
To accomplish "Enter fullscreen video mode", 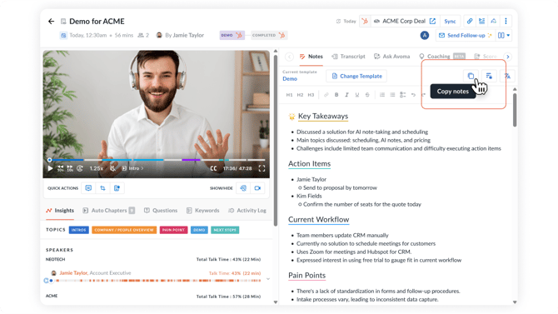I will (x=262, y=168).
